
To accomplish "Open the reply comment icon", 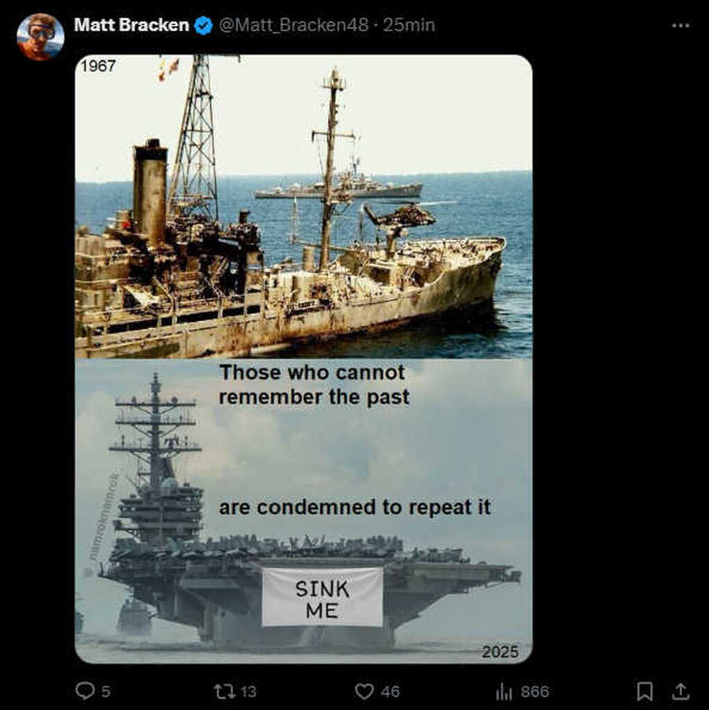I will [85, 691].
